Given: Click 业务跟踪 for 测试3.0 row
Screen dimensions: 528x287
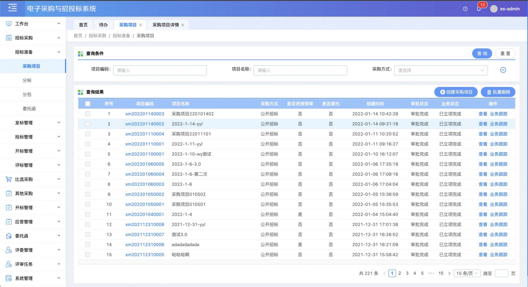Looking at the screenshot, I should coord(499,234).
